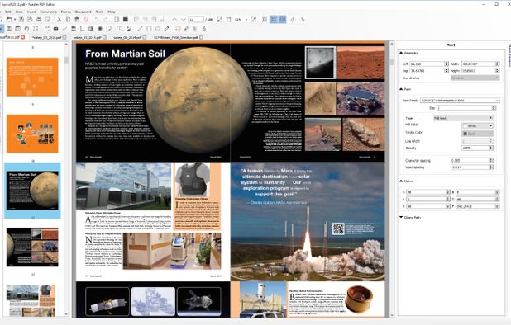Collapse the Matrix section
This screenshot has height=325, width=511.
tap(401, 181)
